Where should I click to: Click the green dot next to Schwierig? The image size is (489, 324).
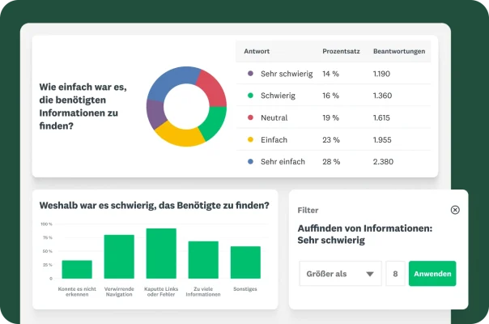pyautogui.click(x=250, y=96)
